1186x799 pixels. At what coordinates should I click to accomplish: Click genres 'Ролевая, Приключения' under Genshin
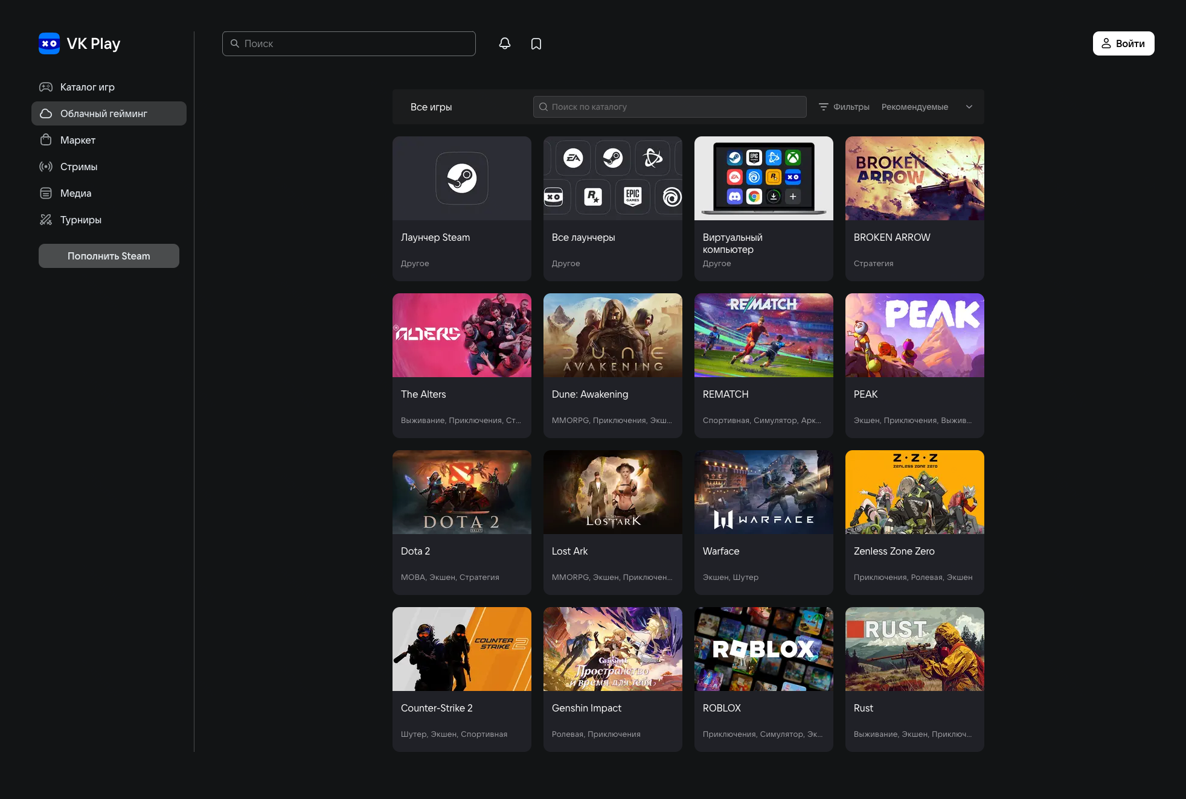(596, 734)
